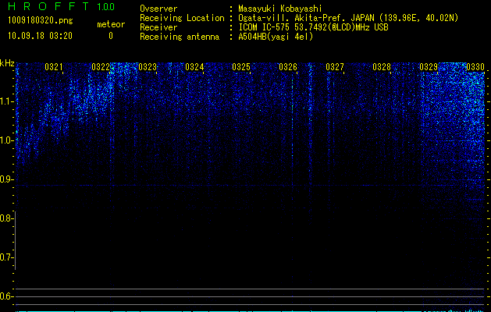Click the 0329 time marker
Viewport: 491px width, 312px height.
(x=429, y=67)
